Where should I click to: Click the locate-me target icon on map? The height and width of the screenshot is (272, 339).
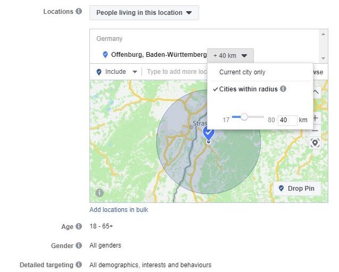tap(315, 143)
